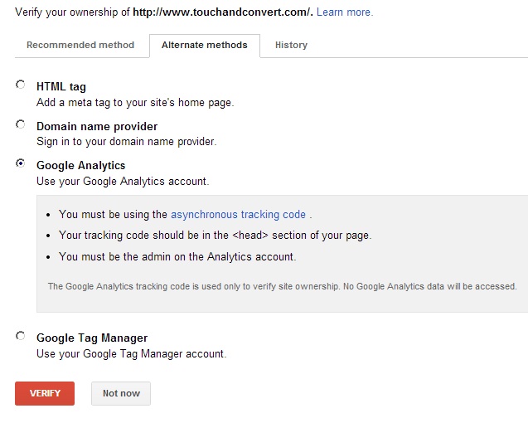
Task: Go to the History tab
Action: tap(291, 45)
